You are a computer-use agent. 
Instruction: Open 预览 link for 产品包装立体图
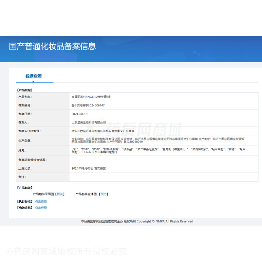point(103,194)
